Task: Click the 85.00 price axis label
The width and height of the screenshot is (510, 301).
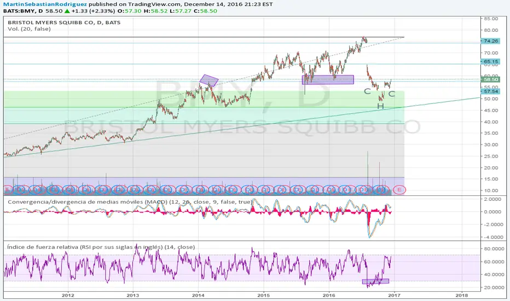Action: point(491,19)
